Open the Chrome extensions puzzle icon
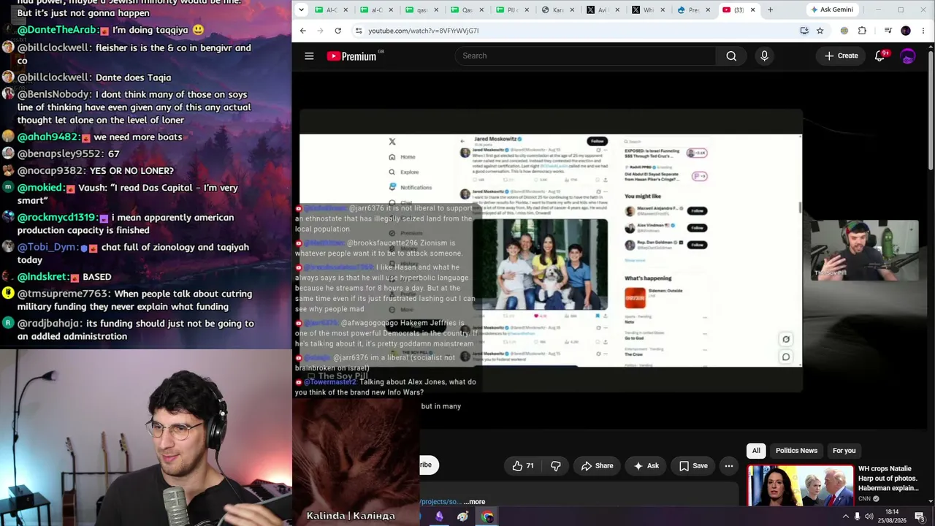This screenshot has height=526, width=935. click(862, 31)
